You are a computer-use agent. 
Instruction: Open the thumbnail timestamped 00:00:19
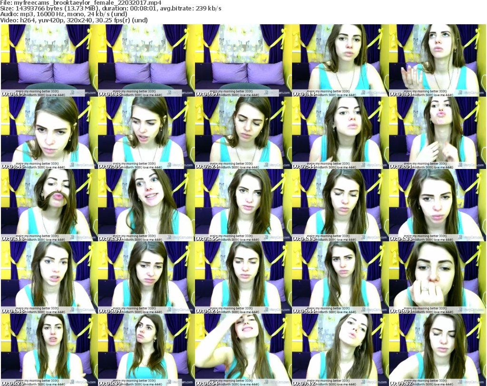pyautogui.click(x=49, y=60)
